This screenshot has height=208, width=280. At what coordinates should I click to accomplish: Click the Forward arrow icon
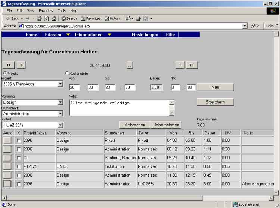[x=28, y=18]
